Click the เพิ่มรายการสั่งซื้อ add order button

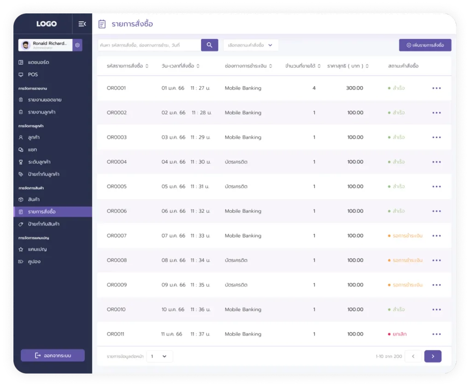coord(425,45)
